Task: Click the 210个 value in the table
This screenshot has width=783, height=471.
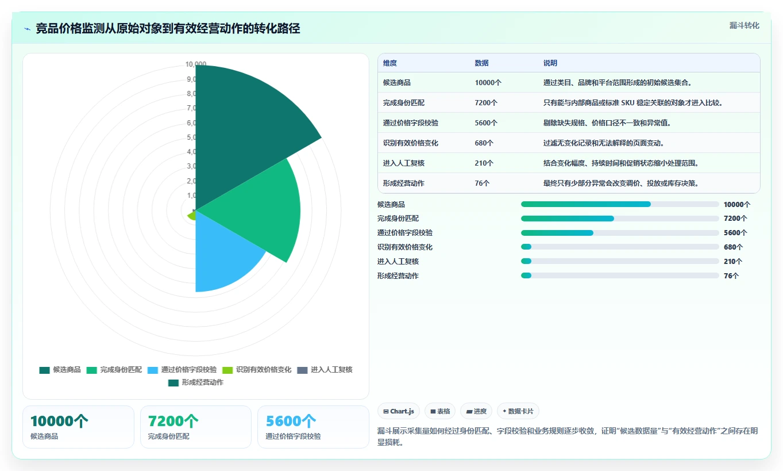Action: coord(484,163)
